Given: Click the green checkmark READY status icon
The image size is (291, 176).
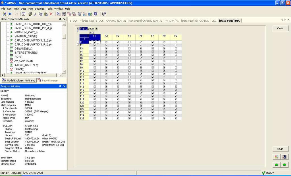Looking at the screenshot, I should click(263, 173).
